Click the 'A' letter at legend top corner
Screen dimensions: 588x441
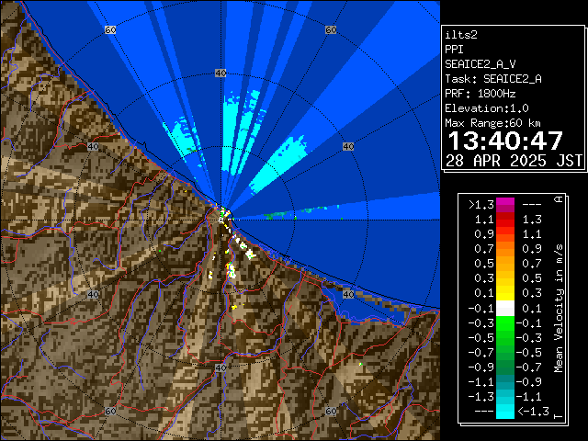pos(559,199)
